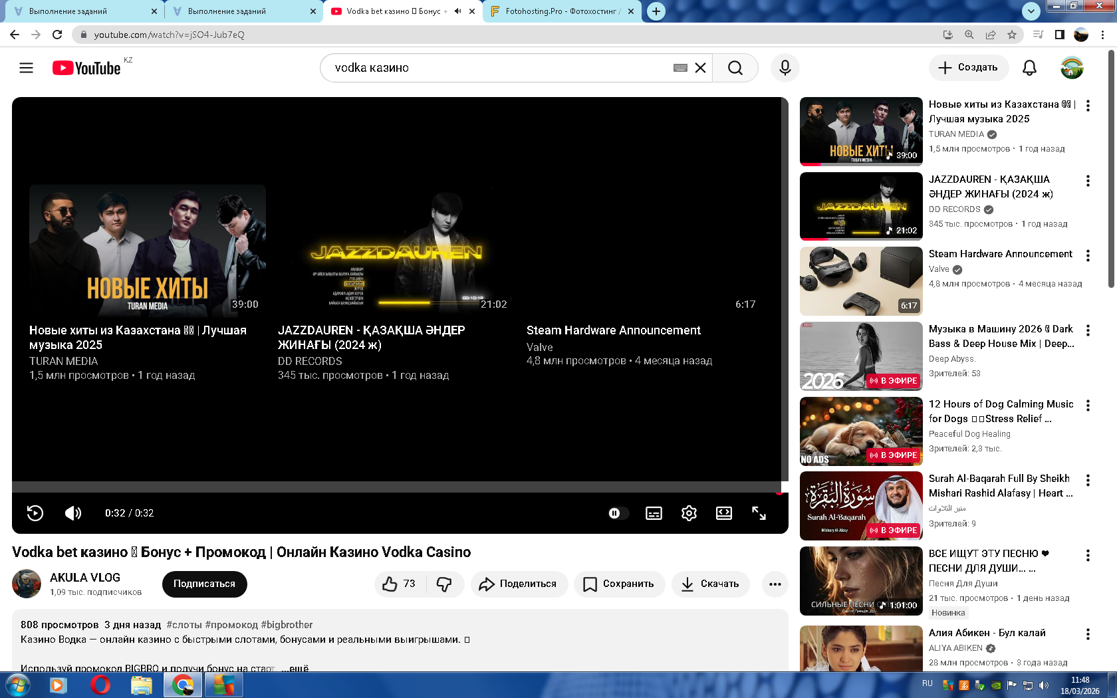Open options for Surah Al-Baqarah video
1117x698 pixels.
tap(1088, 481)
